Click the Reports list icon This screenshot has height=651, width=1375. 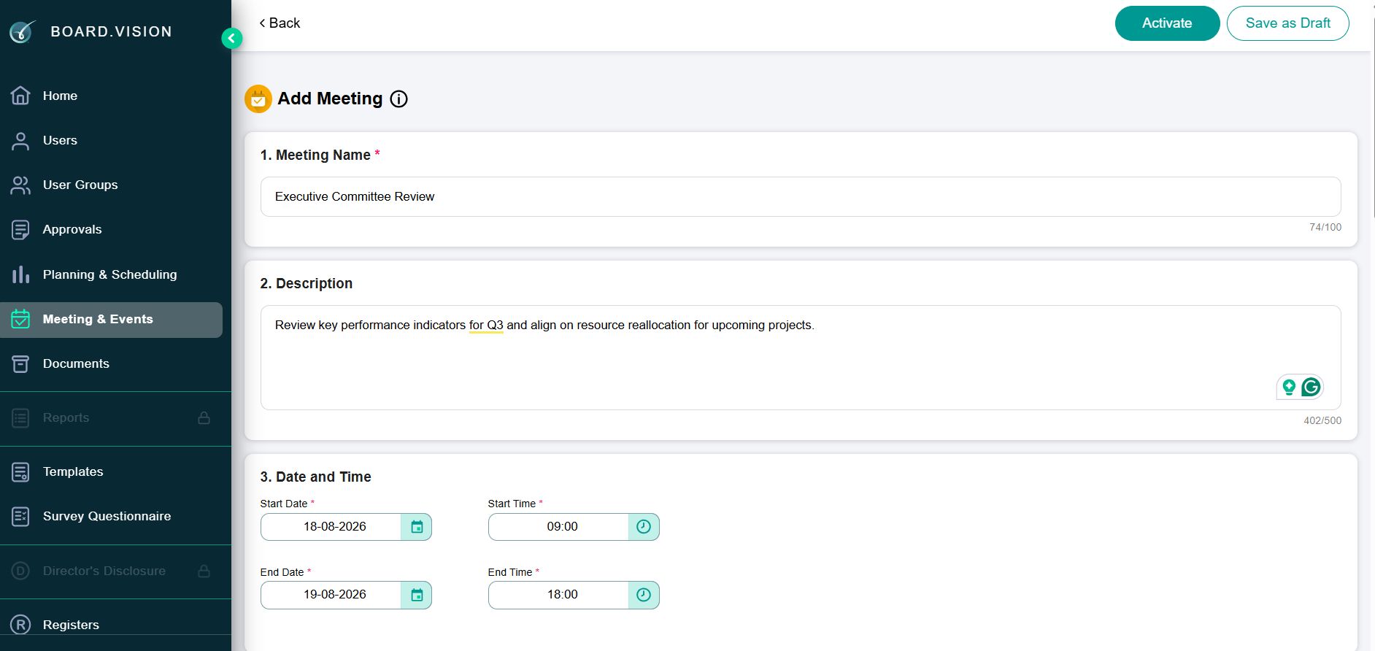point(20,417)
